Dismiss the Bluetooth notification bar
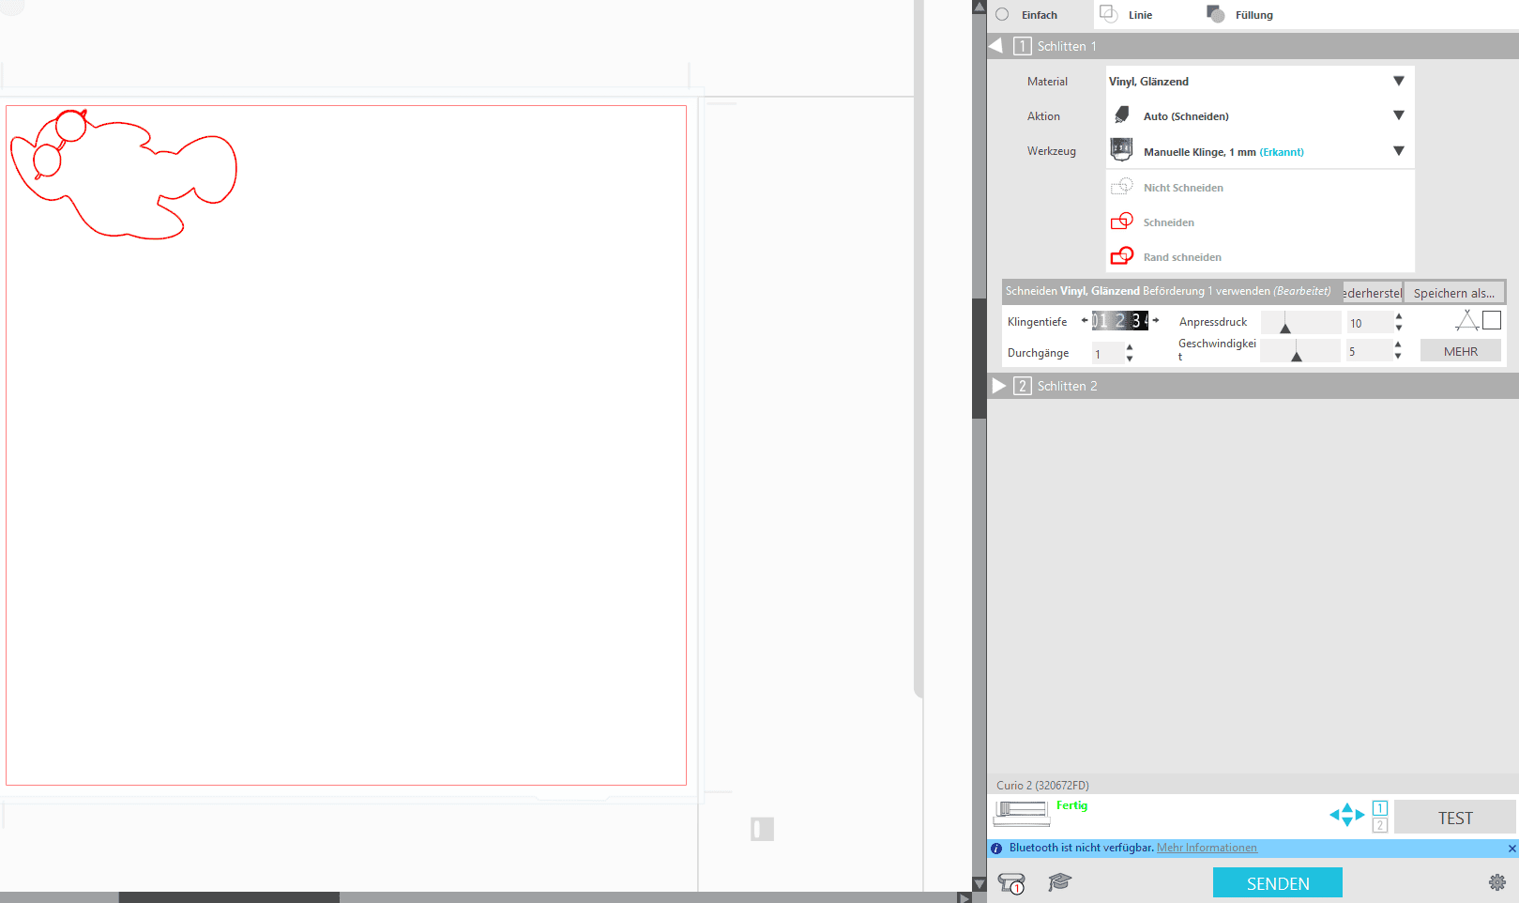This screenshot has height=903, width=1519. (1511, 849)
